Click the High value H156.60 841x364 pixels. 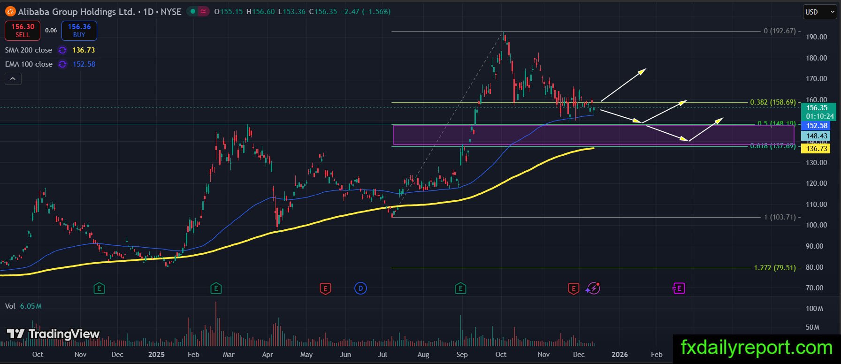pos(260,12)
